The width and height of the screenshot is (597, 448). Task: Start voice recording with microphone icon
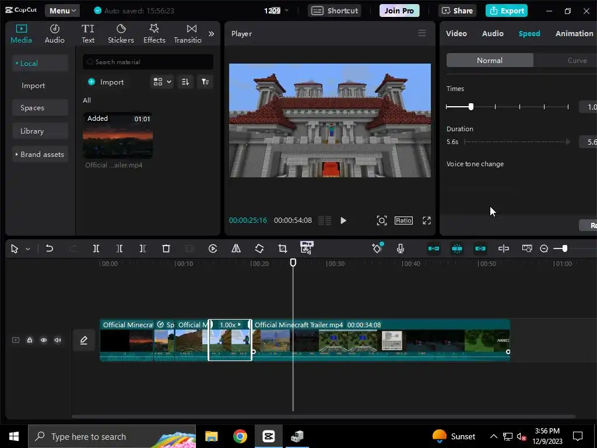point(400,249)
